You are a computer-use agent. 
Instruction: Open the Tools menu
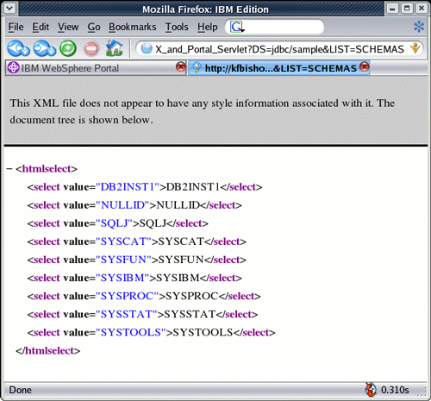click(177, 27)
